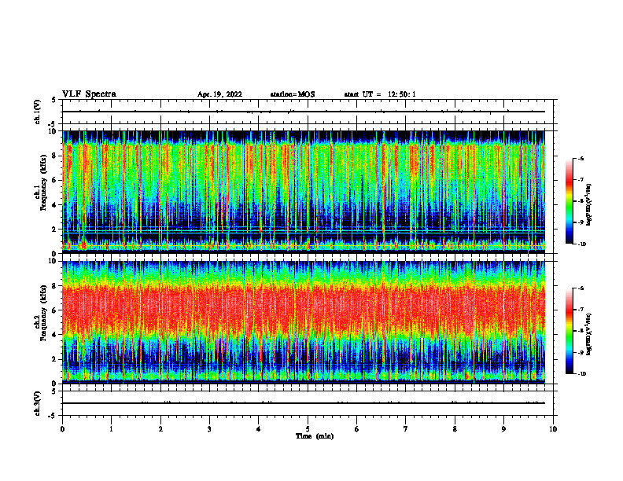Click the ch.1 color bar "-6" tick label
Image resolution: width=623 pixels, height=481 pixels.
pos(581,159)
